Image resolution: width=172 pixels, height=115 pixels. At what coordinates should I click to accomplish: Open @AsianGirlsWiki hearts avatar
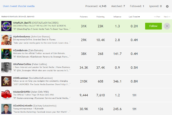[x=6, y=95]
